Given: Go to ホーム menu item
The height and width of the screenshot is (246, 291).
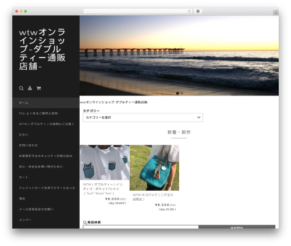Looking at the screenshot, I should pos(46,103).
